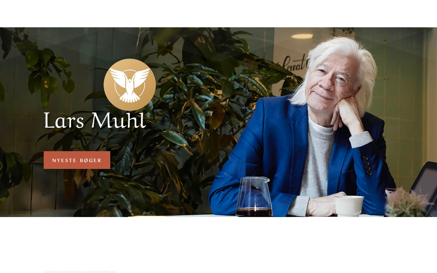
Task: Click the glass coffee carafe on the table
Action: tap(254, 197)
